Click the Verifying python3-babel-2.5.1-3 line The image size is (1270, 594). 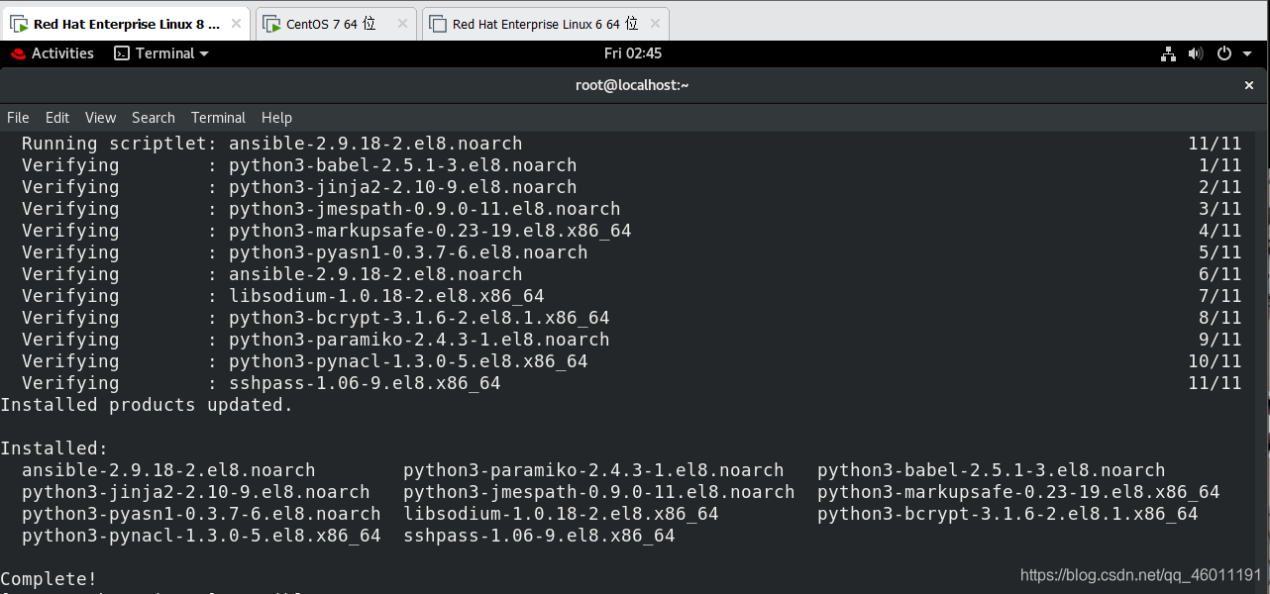(x=631, y=165)
